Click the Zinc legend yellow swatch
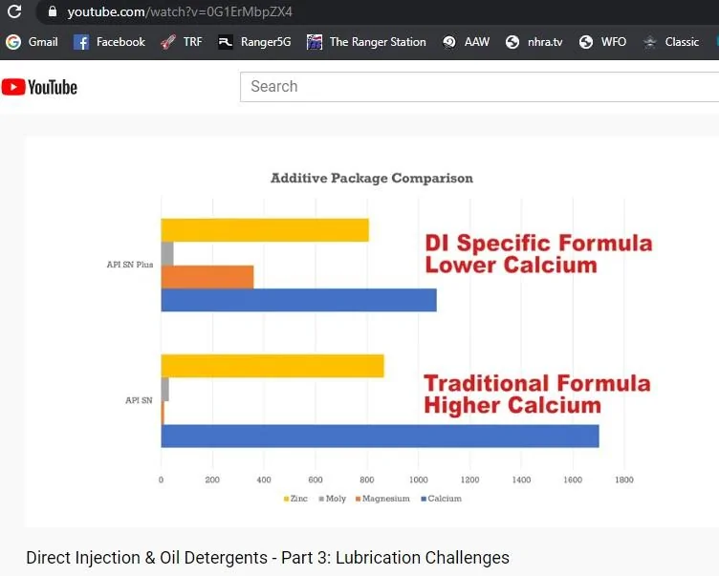The image size is (719, 576). click(x=286, y=499)
